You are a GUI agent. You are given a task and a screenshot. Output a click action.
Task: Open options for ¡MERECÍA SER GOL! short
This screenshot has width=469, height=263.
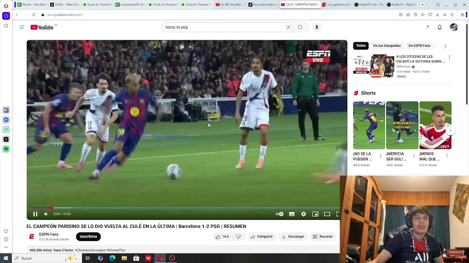414,156
